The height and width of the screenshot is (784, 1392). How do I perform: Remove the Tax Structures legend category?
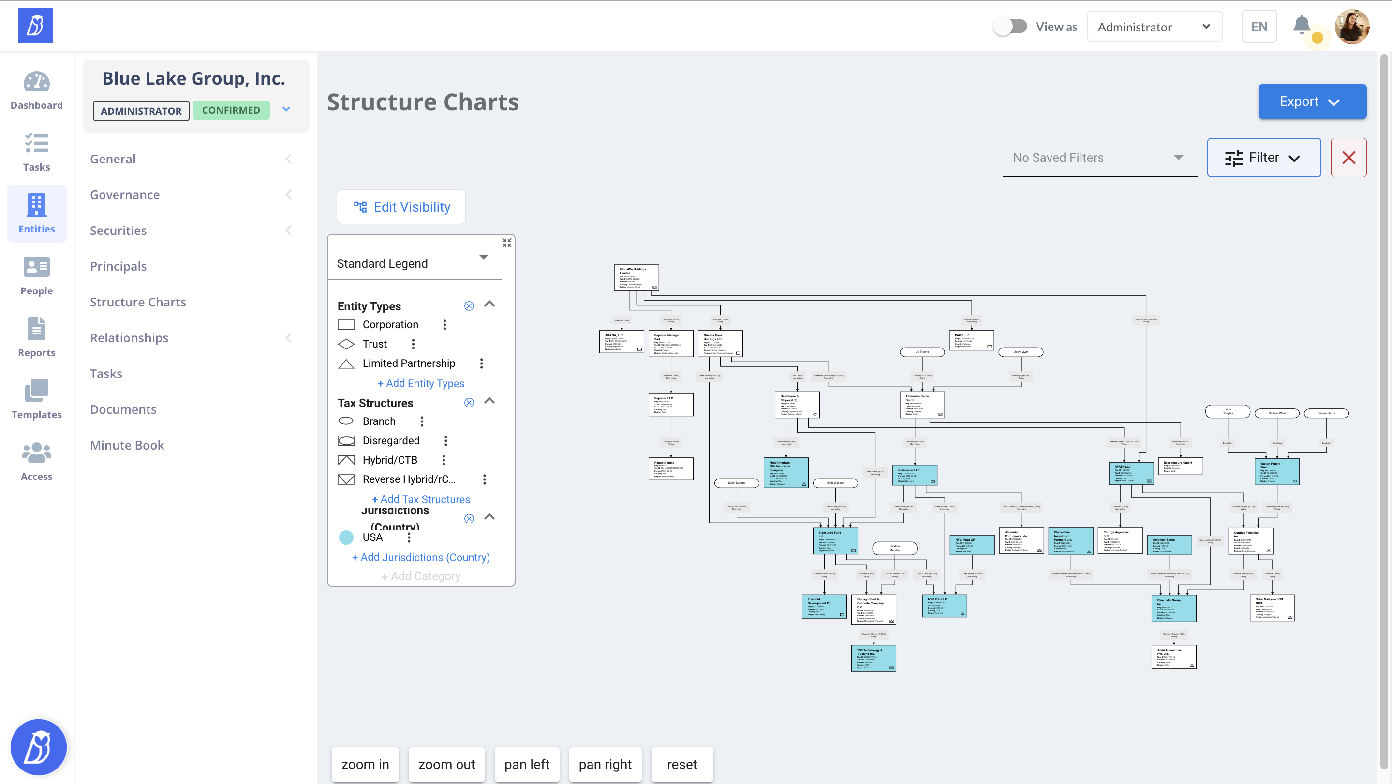(x=469, y=403)
